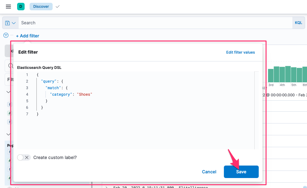Open the saved query menu
Viewport: 307px width, 188px height.
click(10, 23)
